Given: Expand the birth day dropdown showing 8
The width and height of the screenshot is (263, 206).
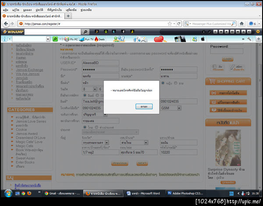Looking at the screenshot, I should point(95,89).
